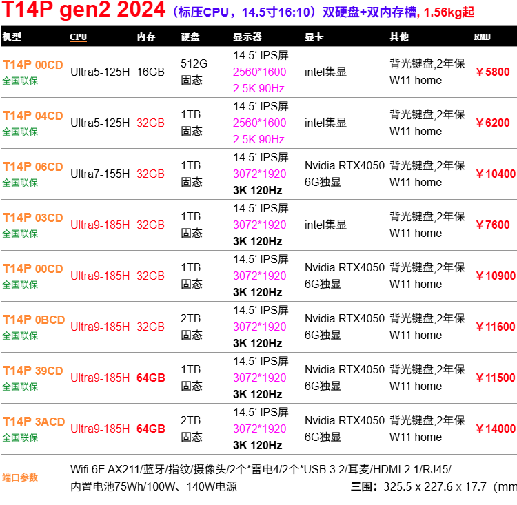Click "3072*1920" in the T14P 06CD row
This screenshot has height=505, width=517.
point(259,174)
